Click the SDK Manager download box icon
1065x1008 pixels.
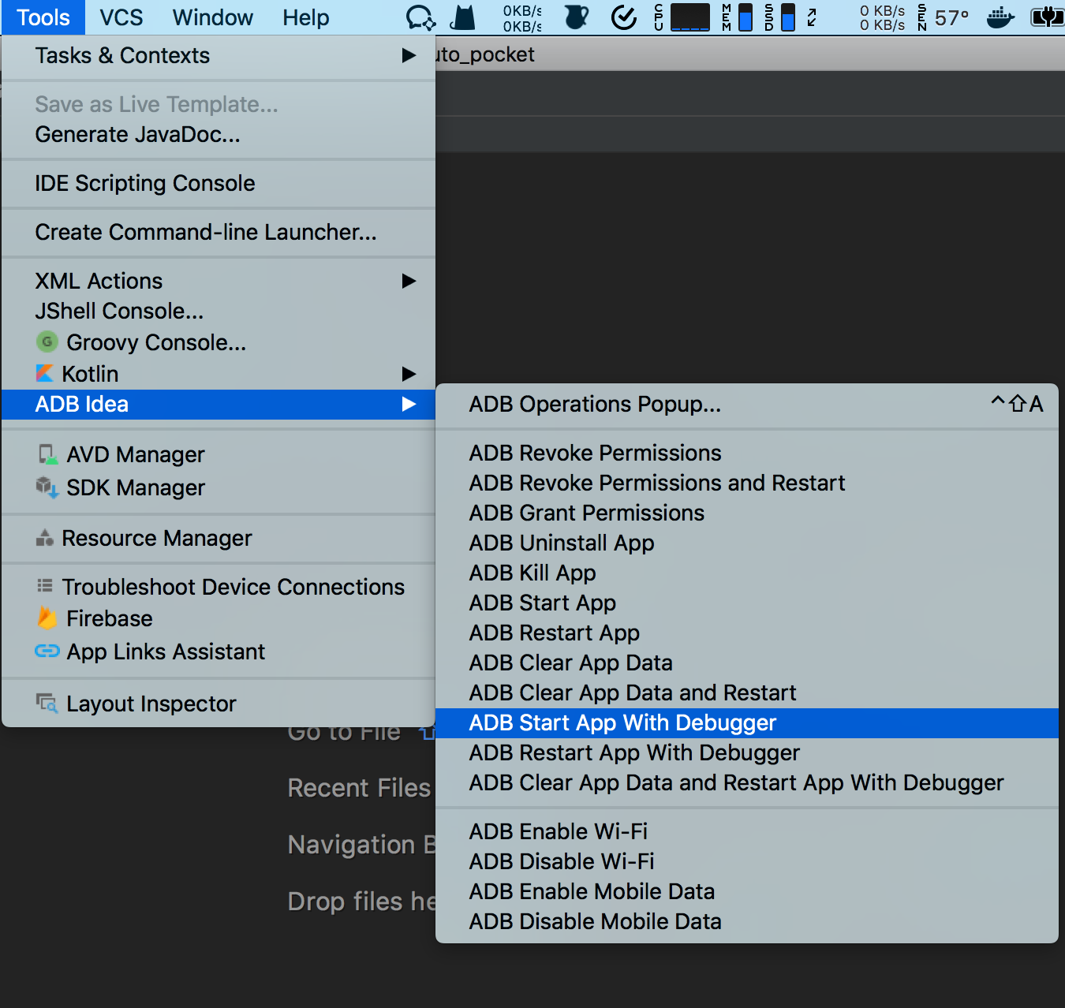coord(47,487)
